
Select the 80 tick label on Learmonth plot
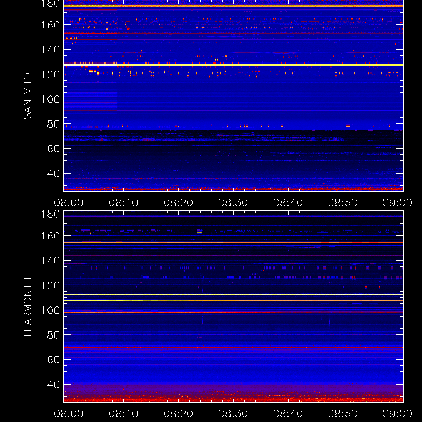pyautogui.click(x=53, y=335)
